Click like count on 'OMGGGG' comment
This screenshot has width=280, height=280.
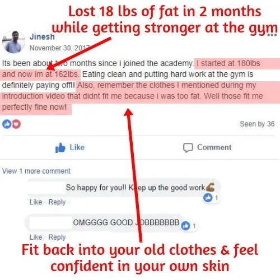pyautogui.click(x=189, y=226)
